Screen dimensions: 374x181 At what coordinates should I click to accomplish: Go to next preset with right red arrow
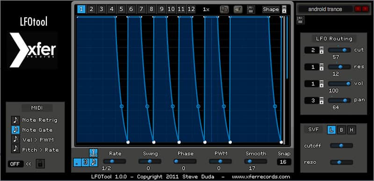pos(365,9)
